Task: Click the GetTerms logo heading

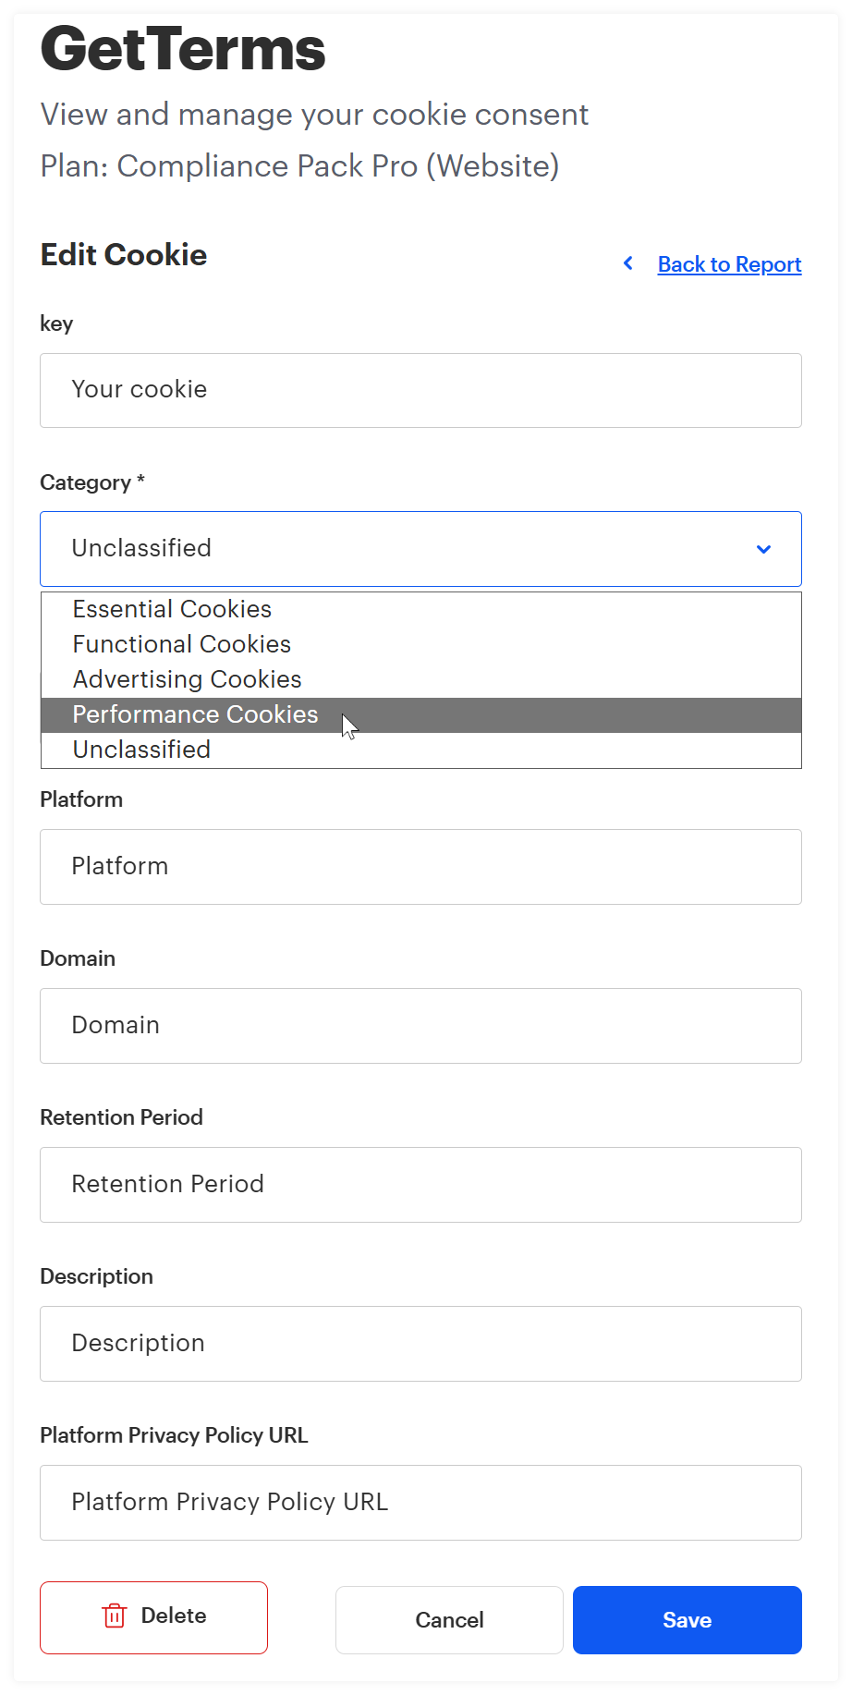Action: [183, 49]
